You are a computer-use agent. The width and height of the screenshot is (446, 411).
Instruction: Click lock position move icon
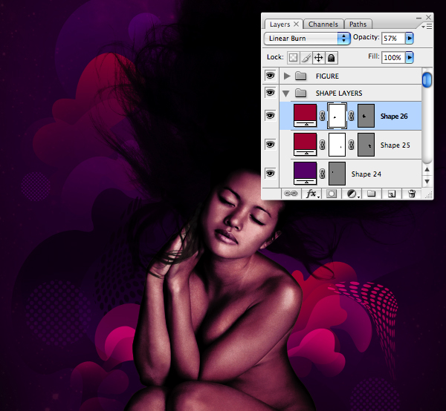coord(319,58)
